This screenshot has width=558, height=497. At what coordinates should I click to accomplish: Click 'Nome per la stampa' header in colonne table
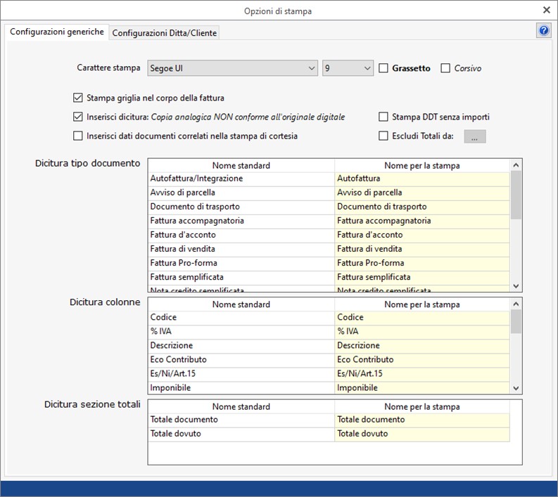point(422,304)
